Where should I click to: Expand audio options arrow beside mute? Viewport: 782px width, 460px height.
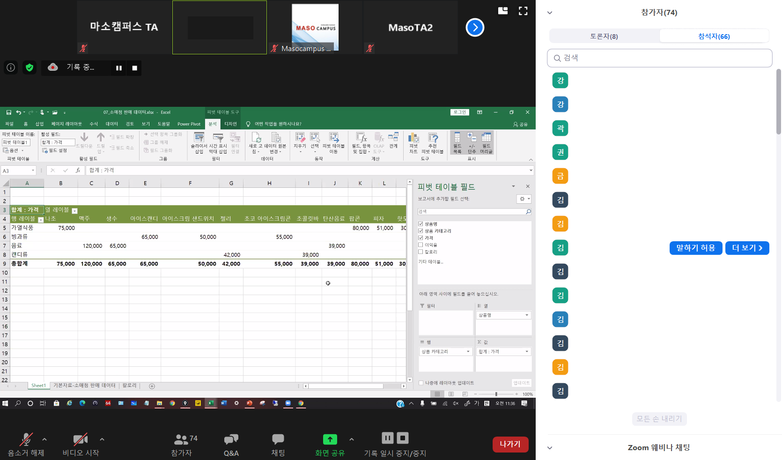pyautogui.click(x=44, y=439)
